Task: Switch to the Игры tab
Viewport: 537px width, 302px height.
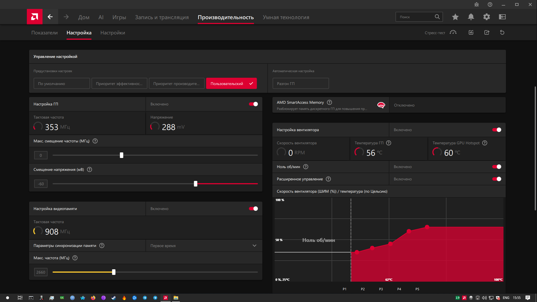Action: (x=119, y=17)
